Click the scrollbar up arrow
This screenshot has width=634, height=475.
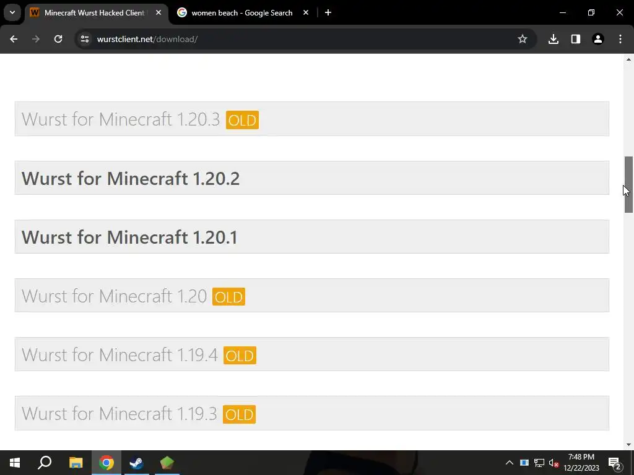[628, 59]
